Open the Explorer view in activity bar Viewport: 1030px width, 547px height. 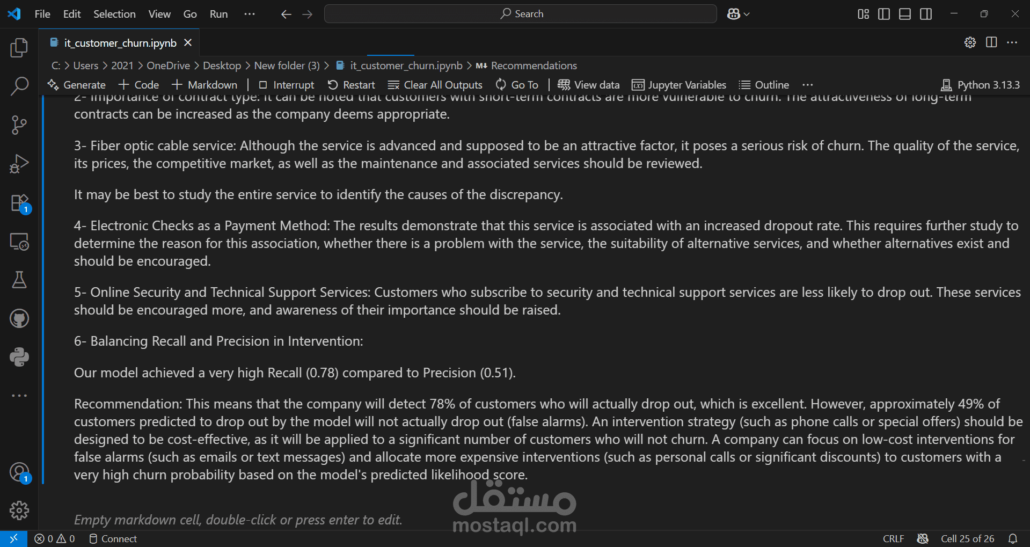pos(19,48)
